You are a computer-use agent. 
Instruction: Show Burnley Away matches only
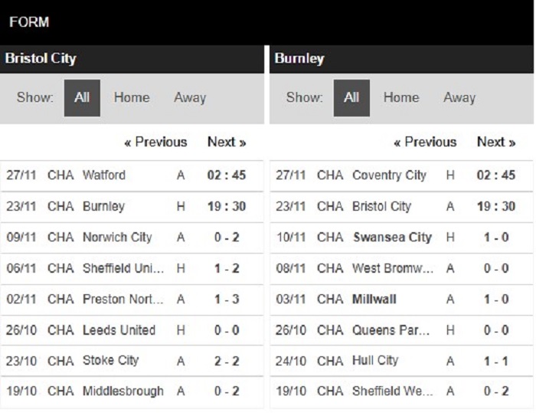pyautogui.click(x=459, y=98)
